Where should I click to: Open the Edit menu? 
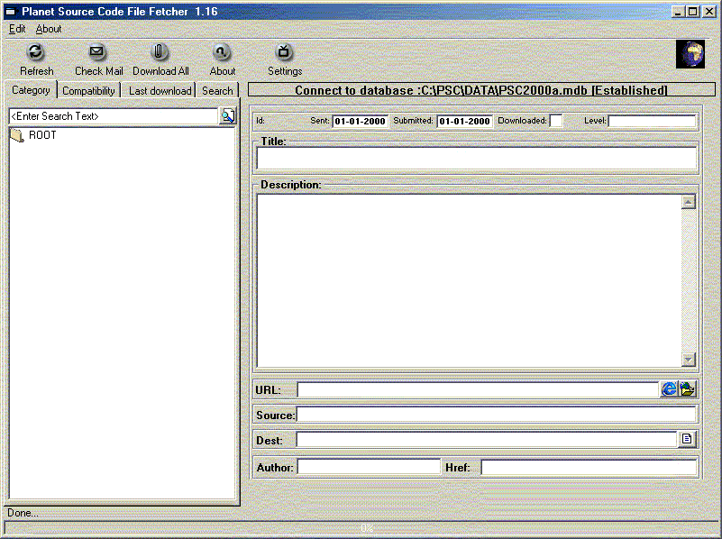click(17, 29)
